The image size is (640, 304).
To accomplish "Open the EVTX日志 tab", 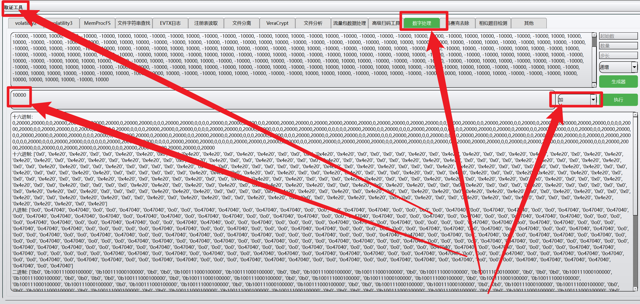I will 170,23.
